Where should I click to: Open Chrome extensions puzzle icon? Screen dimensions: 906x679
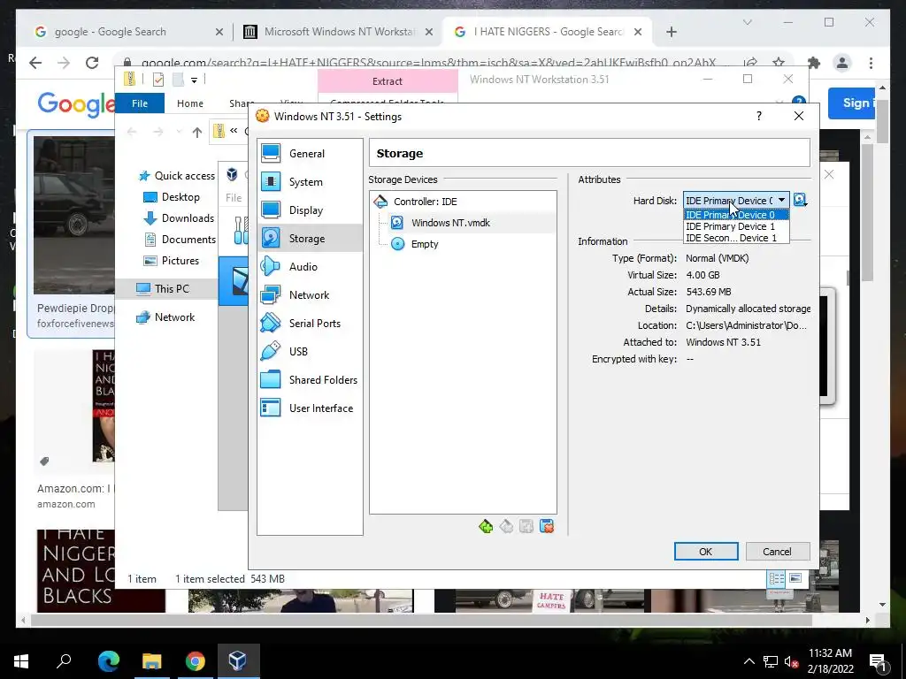(814, 63)
